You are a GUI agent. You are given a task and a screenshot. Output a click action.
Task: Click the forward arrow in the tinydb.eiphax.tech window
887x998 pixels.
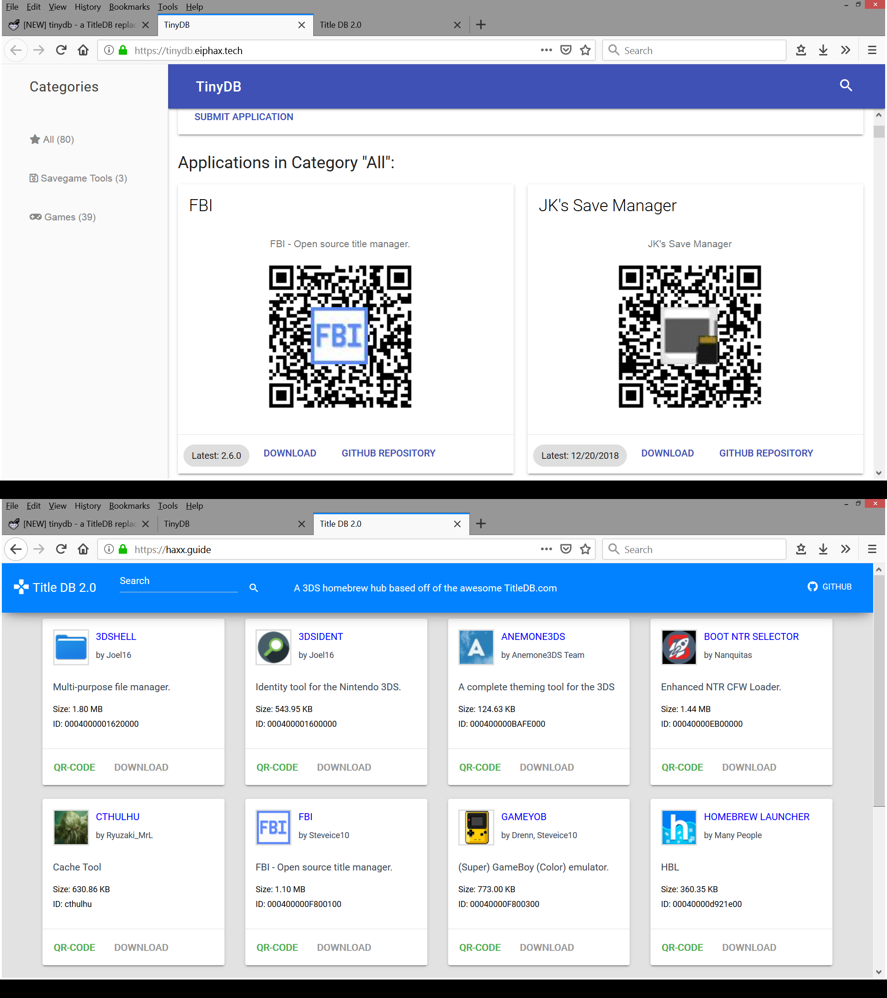[x=38, y=50]
